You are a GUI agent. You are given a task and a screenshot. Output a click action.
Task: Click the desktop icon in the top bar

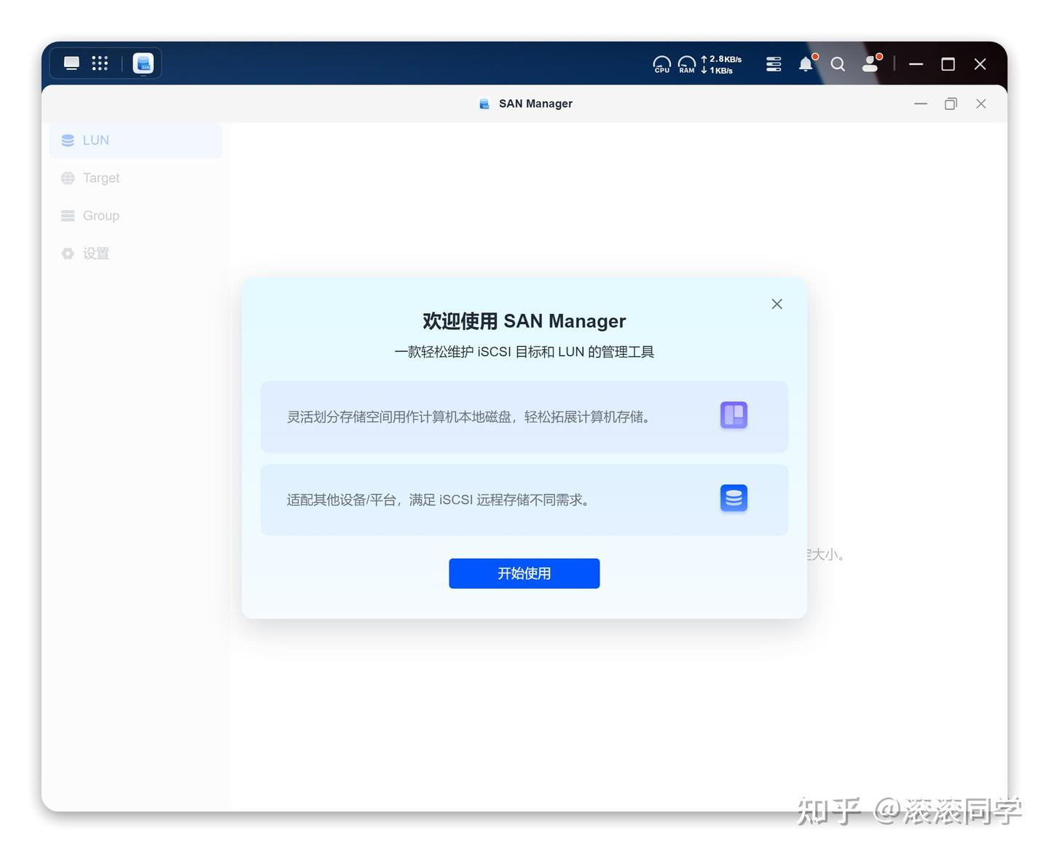71,63
